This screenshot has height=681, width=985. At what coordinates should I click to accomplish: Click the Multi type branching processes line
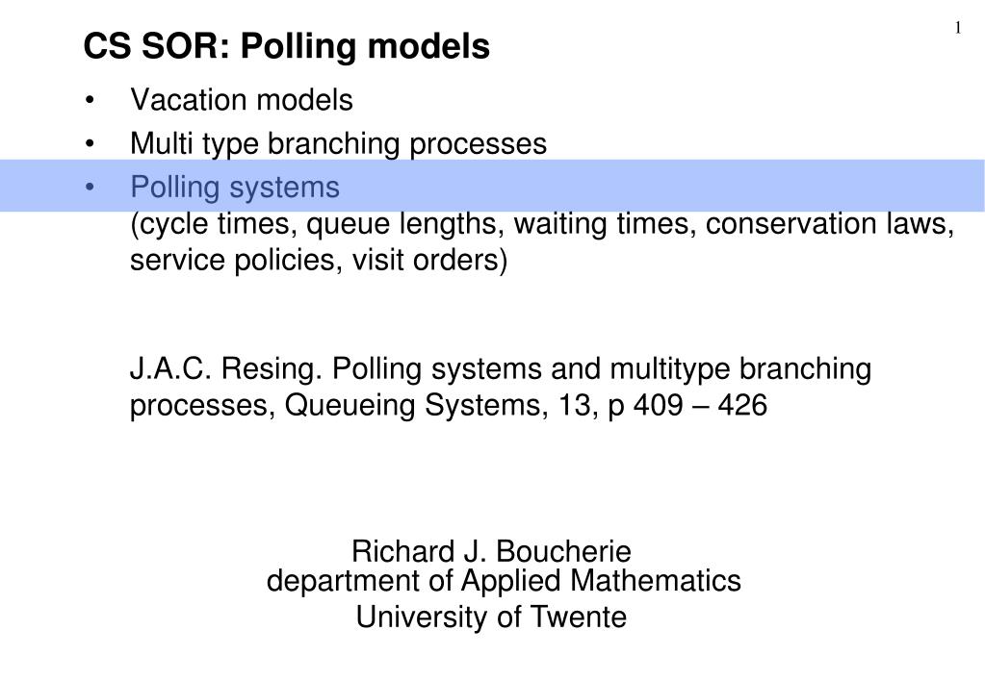(338, 143)
